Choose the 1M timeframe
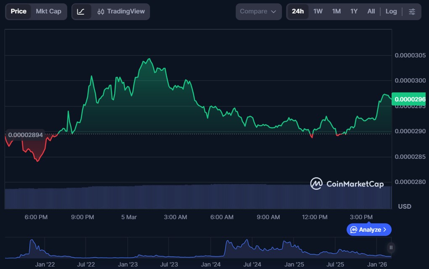 point(336,12)
